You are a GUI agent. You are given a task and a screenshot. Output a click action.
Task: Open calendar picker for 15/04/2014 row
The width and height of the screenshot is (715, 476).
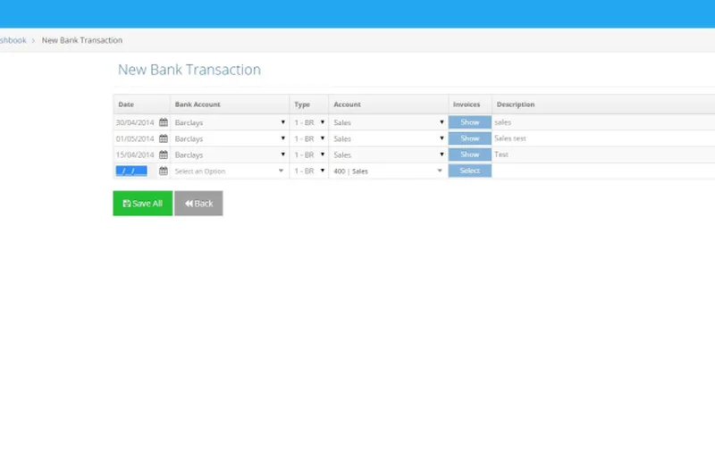pyautogui.click(x=164, y=154)
